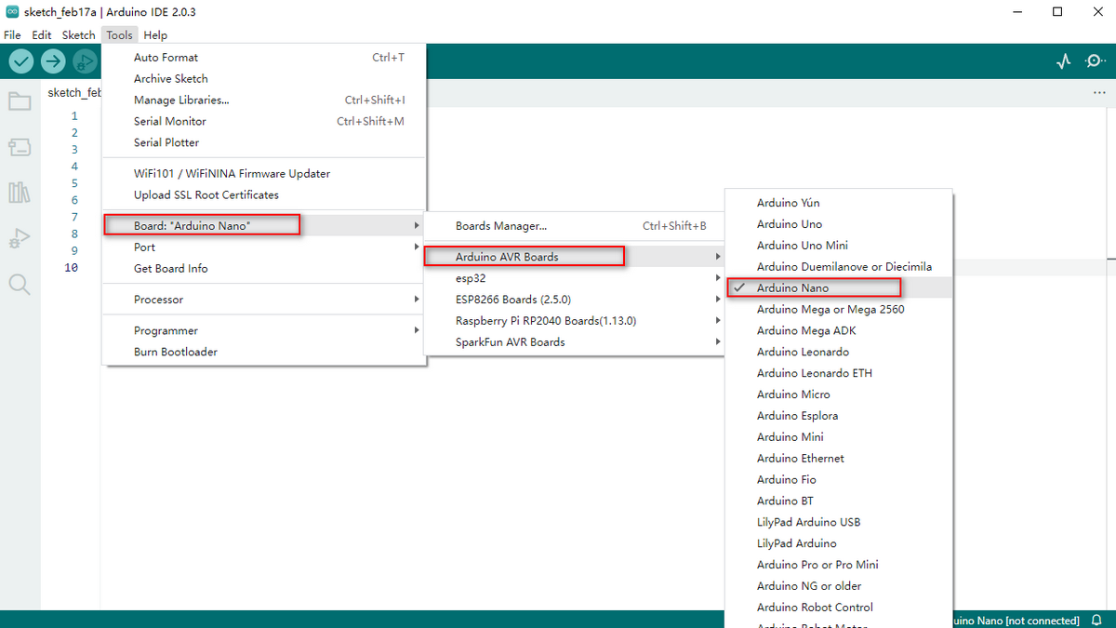Click Get Board Info
Screen dimensions: 1116x628
click(x=264, y=268)
